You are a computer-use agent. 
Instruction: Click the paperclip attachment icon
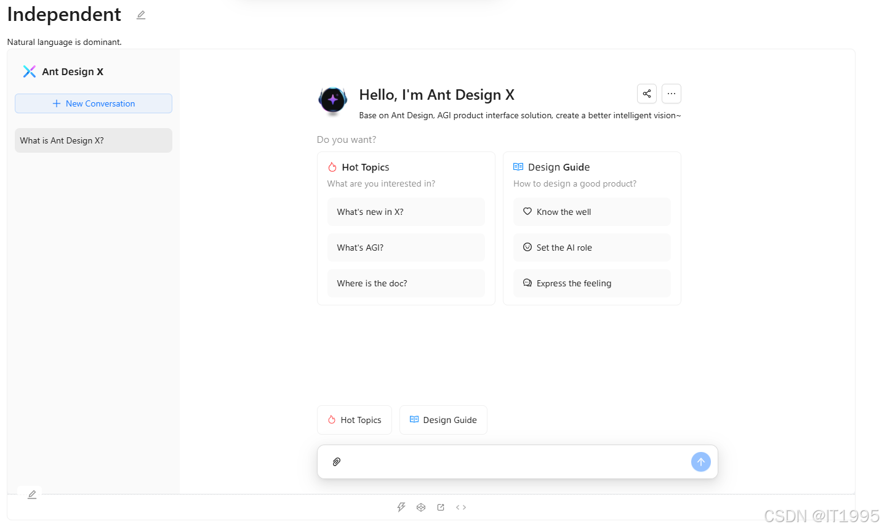coord(337,462)
